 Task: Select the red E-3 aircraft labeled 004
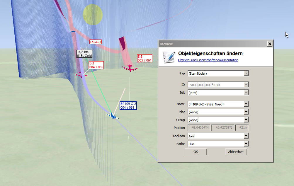[x=82, y=75]
